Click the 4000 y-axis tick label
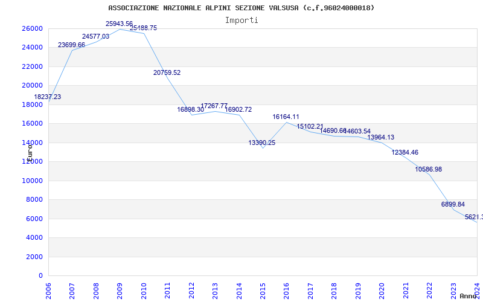This screenshot has width=483, height=302. 34,237
